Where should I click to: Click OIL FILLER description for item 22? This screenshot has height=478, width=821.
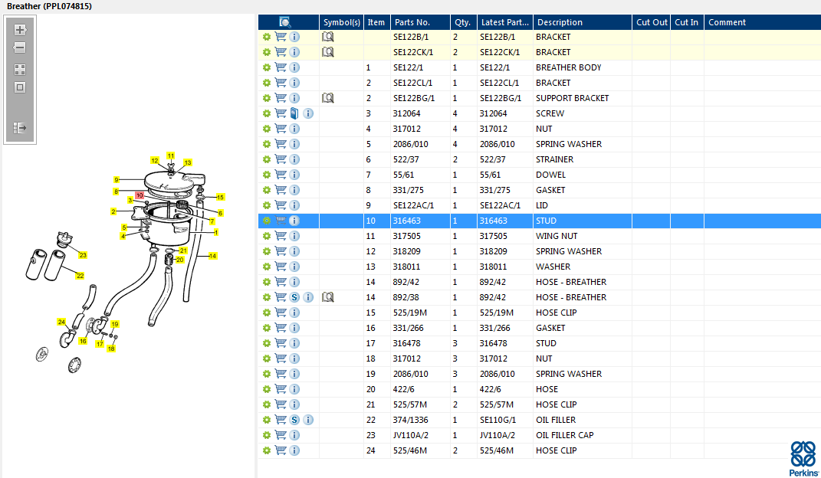[x=556, y=420]
